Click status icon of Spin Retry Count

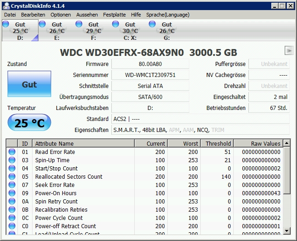[x=12, y=201]
